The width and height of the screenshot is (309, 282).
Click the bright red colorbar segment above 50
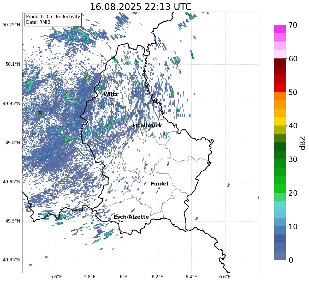pos(280,88)
